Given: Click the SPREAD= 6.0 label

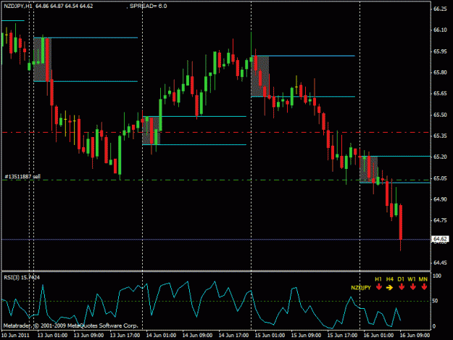Looking at the screenshot, I should click(148, 6).
